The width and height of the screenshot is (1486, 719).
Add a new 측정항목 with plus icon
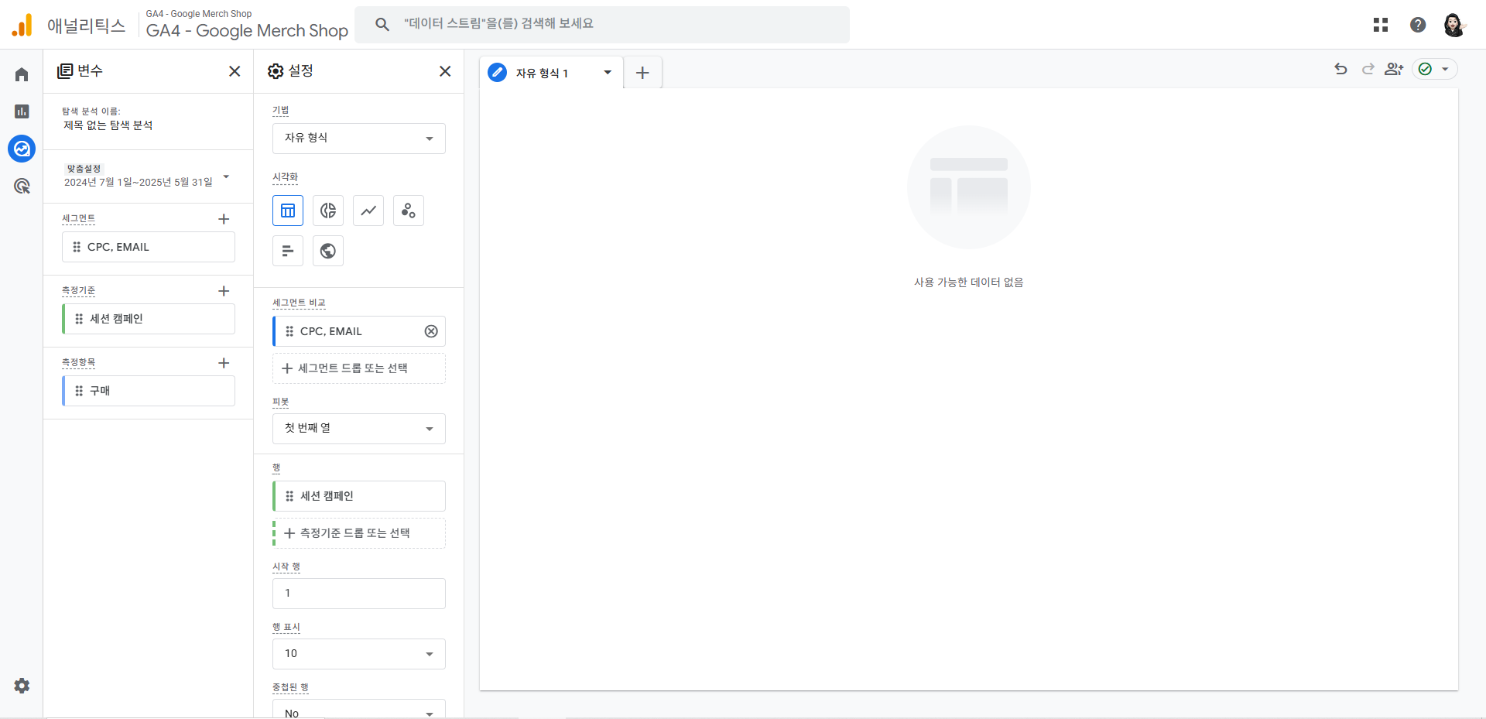point(224,363)
